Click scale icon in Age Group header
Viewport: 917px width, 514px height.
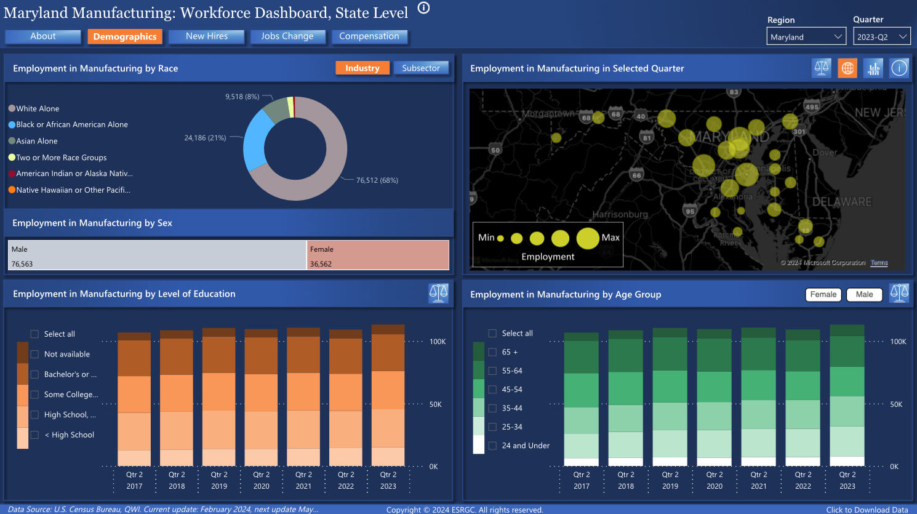(x=899, y=294)
